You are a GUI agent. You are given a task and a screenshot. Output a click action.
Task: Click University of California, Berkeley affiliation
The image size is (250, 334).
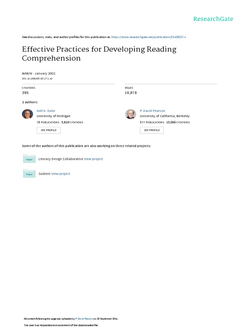coord(165,116)
